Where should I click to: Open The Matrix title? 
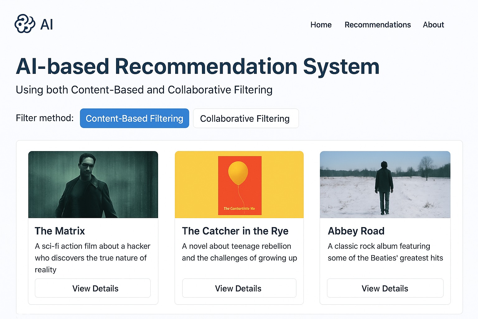(60, 231)
